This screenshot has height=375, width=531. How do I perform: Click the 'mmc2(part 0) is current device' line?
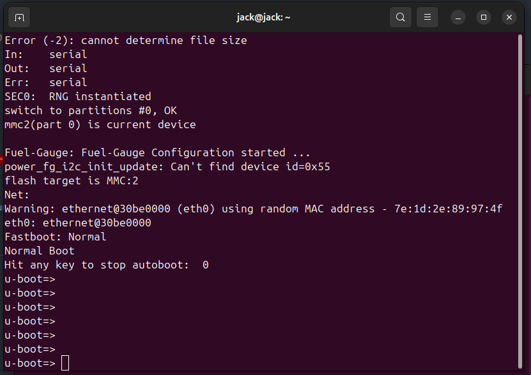pyautogui.click(x=100, y=124)
